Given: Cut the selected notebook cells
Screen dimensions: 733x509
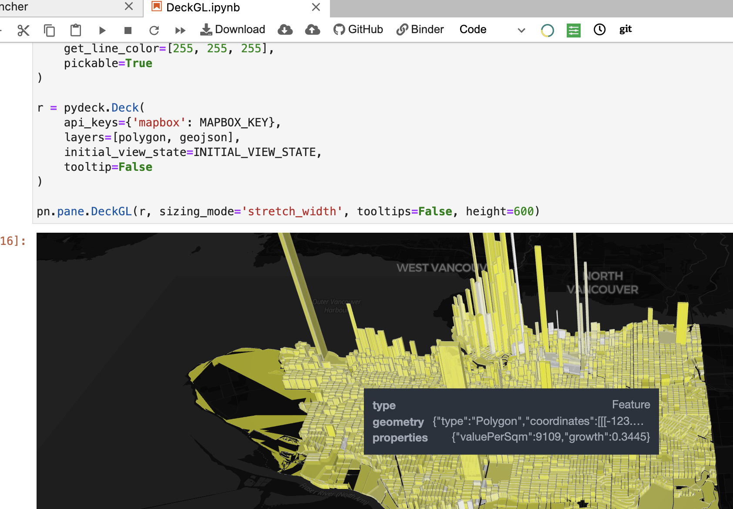Looking at the screenshot, I should pos(24,30).
